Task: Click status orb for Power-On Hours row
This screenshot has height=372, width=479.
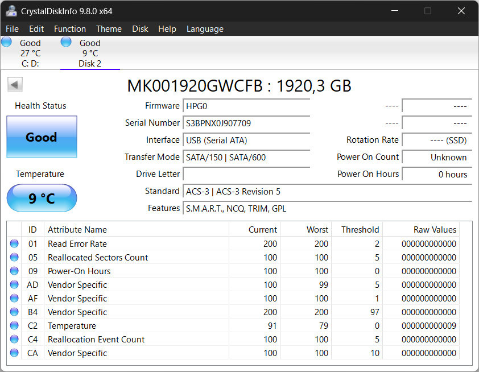Action: pos(14,271)
